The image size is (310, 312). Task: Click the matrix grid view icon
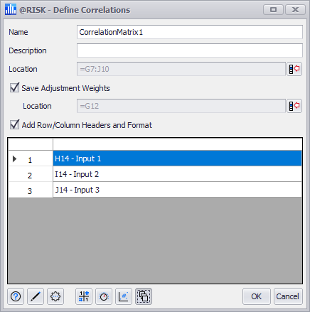tap(84, 296)
